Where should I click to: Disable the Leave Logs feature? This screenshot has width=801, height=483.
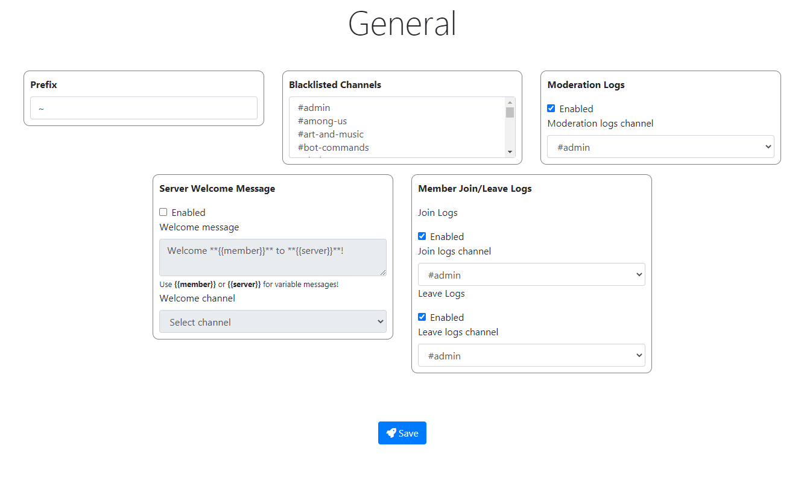coord(422,317)
